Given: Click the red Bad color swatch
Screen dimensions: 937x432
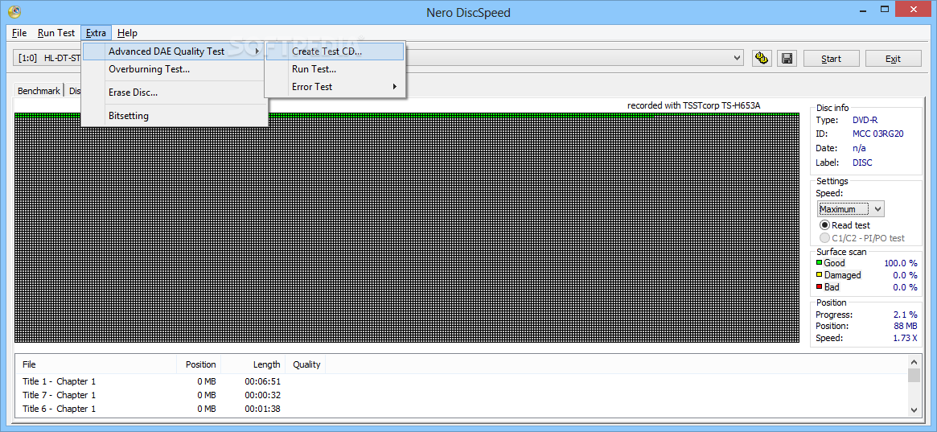Looking at the screenshot, I should click(820, 287).
